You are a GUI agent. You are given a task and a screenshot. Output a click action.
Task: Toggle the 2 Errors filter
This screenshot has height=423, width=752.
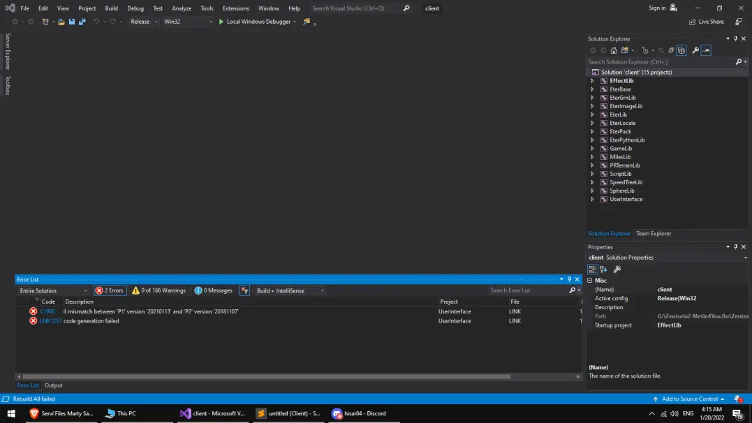point(110,290)
